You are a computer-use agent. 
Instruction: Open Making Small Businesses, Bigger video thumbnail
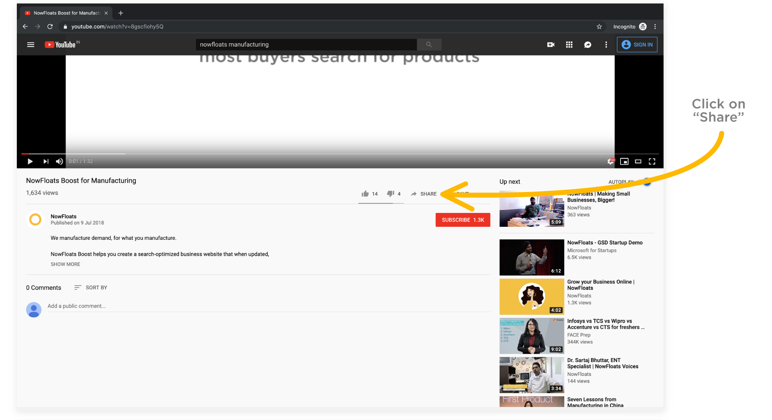coord(532,209)
